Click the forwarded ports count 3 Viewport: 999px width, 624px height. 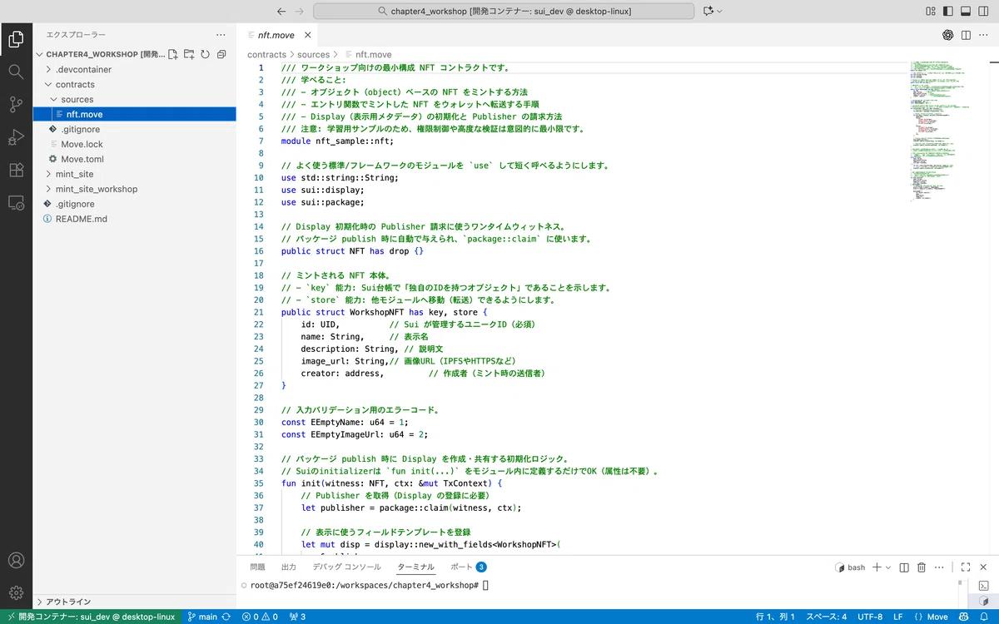(x=297, y=617)
